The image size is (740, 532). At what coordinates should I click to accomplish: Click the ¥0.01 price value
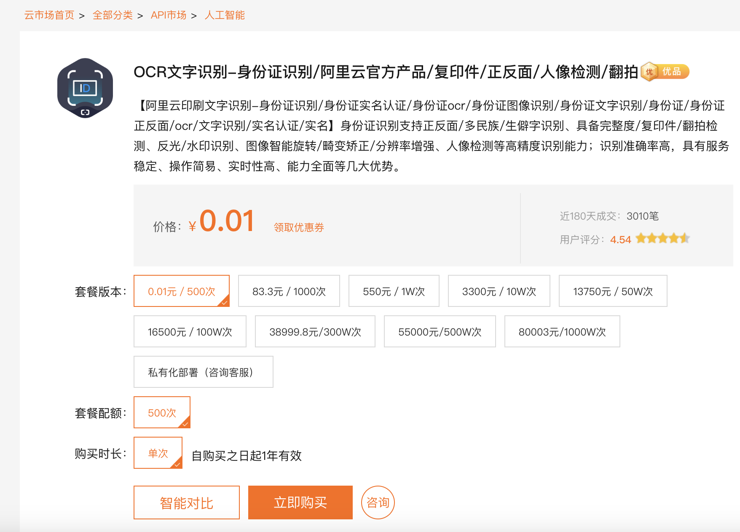coord(222,222)
